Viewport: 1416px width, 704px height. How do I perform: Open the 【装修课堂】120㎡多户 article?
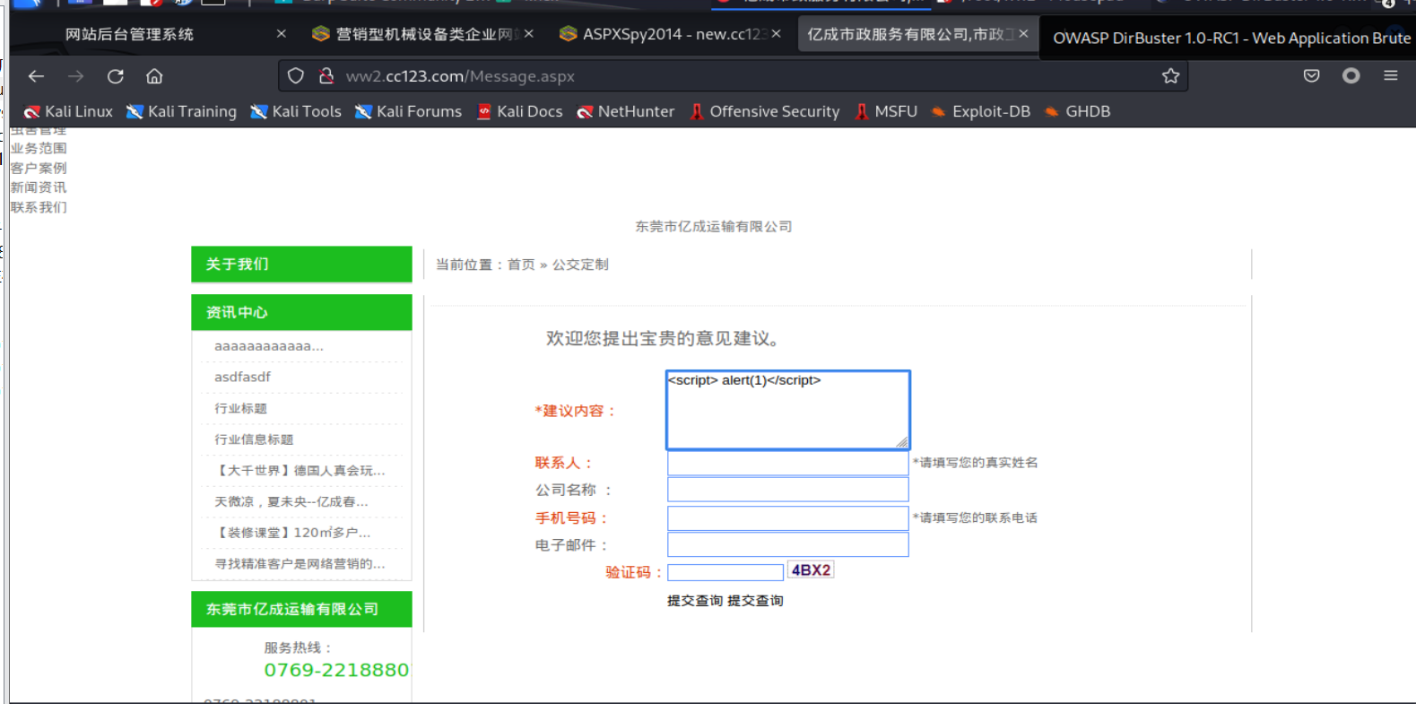[x=292, y=533]
